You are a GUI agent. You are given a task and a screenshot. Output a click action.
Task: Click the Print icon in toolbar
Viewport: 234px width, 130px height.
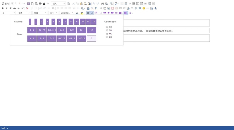pyautogui.click(x=40, y=3)
